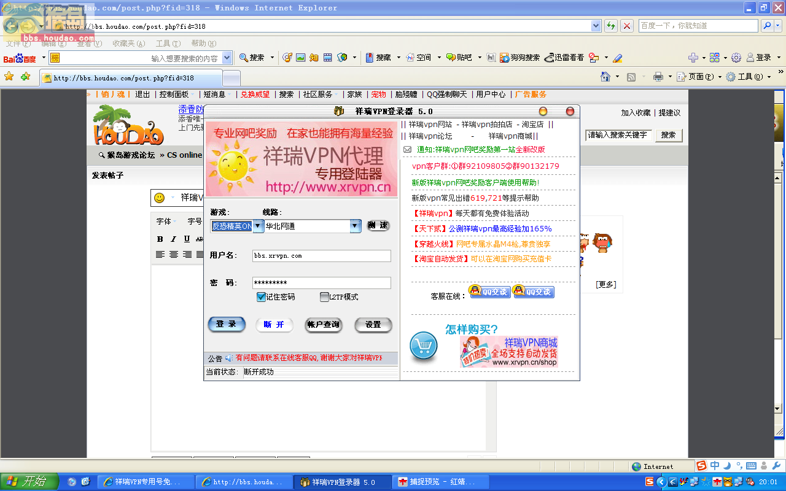The width and height of the screenshot is (786, 491).
Task: Open the 祥瑞vpn网站 link
Action: (430, 125)
